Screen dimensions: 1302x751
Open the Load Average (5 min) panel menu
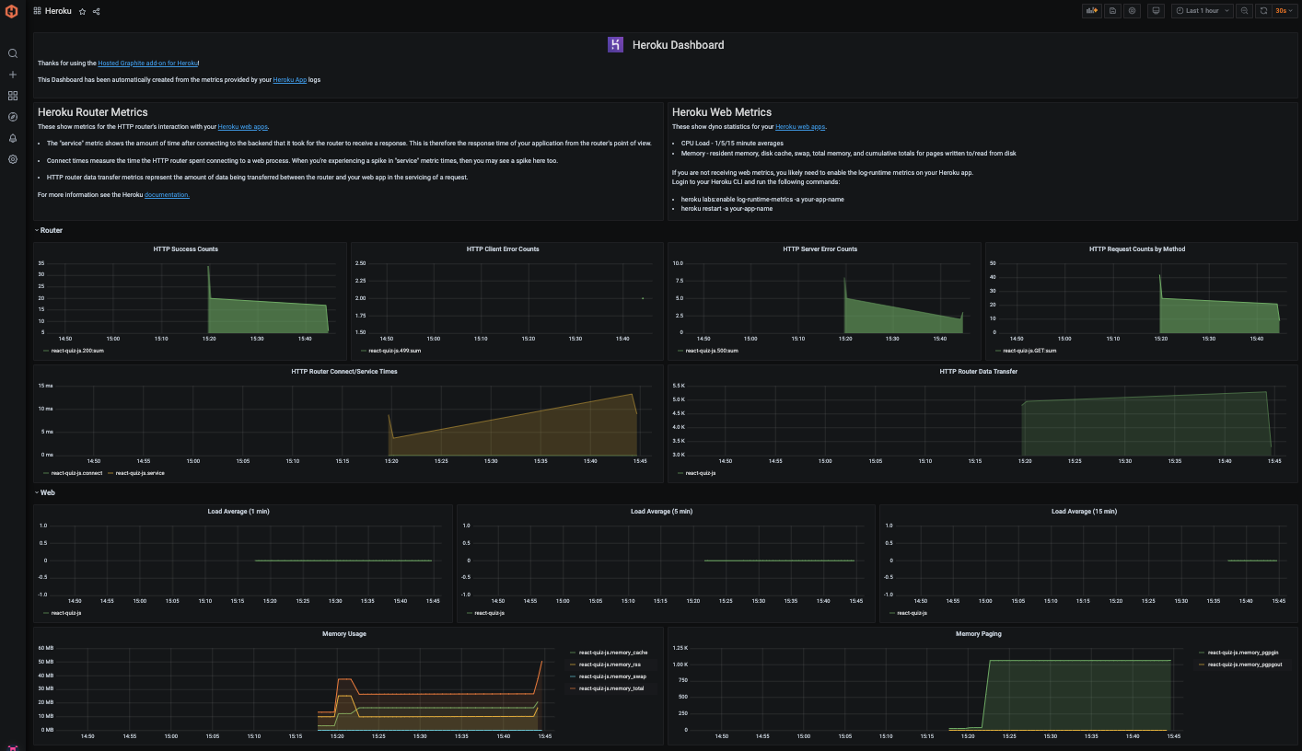coord(661,512)
